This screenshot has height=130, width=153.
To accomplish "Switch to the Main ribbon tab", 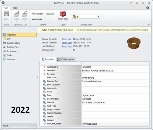I will [6, 8].
